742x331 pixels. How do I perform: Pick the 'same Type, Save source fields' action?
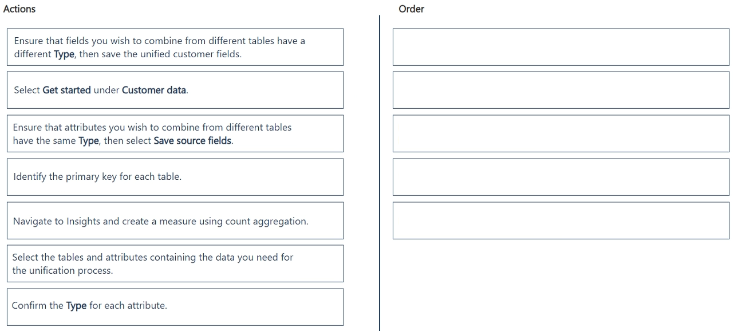pyautogui.click(x=175, y=133)
